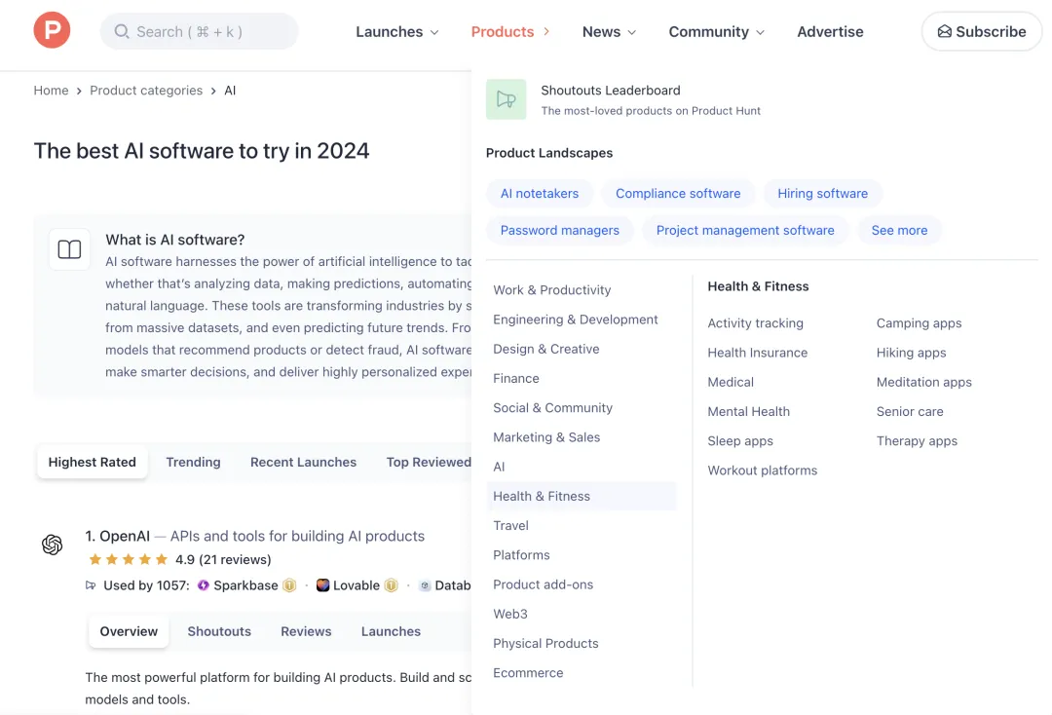Open Health Insurance subcategory
Image resolution: width=1052 pixels, height=715 pixels.
(x=758, y=353)
